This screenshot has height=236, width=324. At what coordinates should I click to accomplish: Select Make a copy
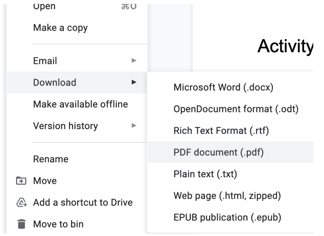[77, 28]
